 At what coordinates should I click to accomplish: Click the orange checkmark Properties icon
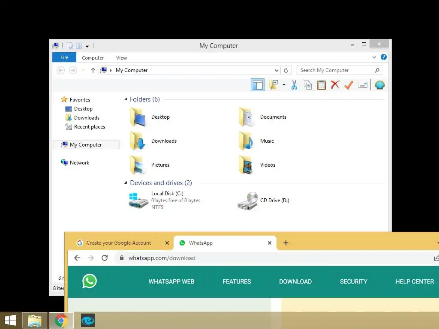coord(349,85)
